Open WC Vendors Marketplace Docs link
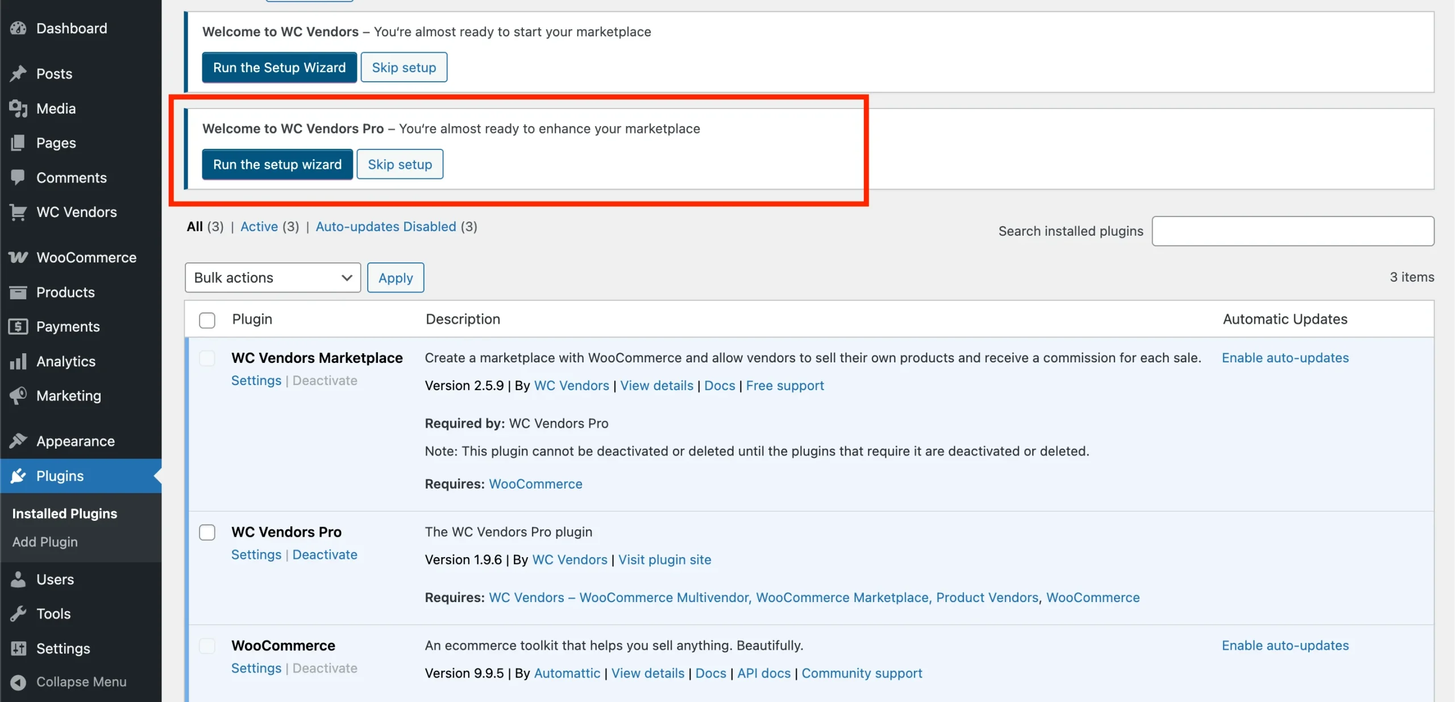Image resolution: width=1455 pixels, height=702 pixels. 720,386
